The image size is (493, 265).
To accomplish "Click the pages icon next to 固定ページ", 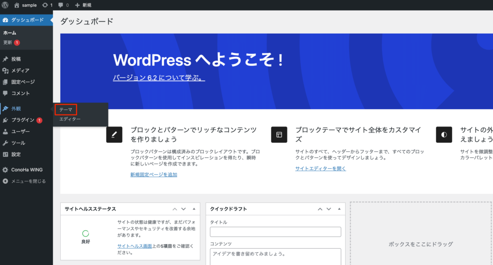I will (x=5, y=82).
